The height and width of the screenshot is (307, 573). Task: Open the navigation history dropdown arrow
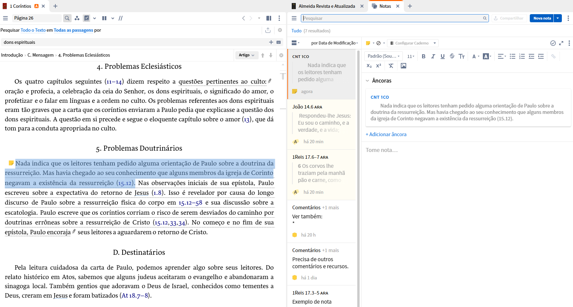click(x=259, y=18)
